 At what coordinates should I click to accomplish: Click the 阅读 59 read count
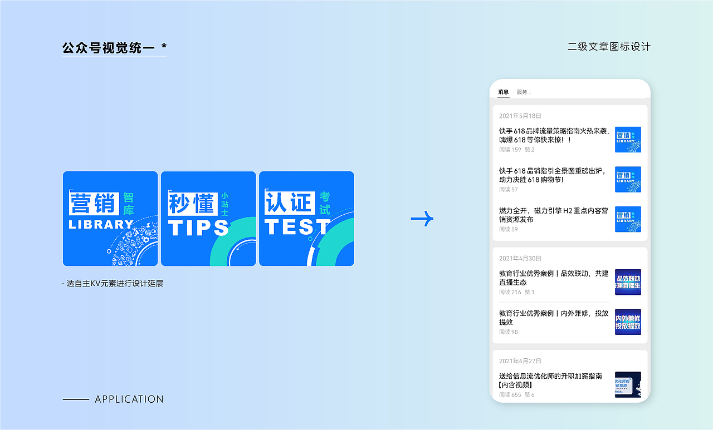(x=509, y=229)
